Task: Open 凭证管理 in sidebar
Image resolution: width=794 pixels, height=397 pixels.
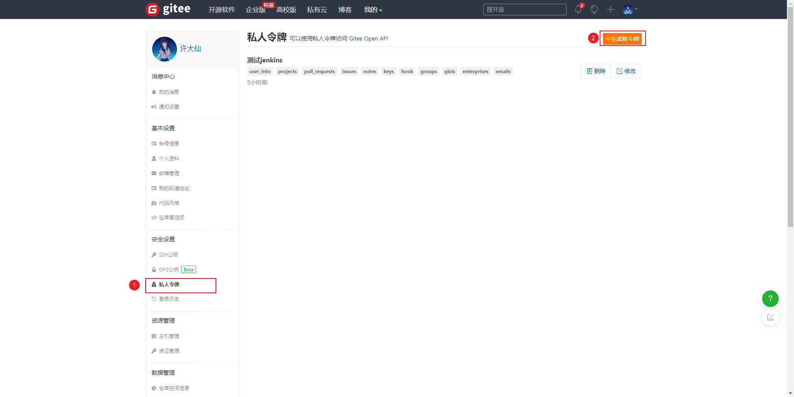Action: click(165, 351)
